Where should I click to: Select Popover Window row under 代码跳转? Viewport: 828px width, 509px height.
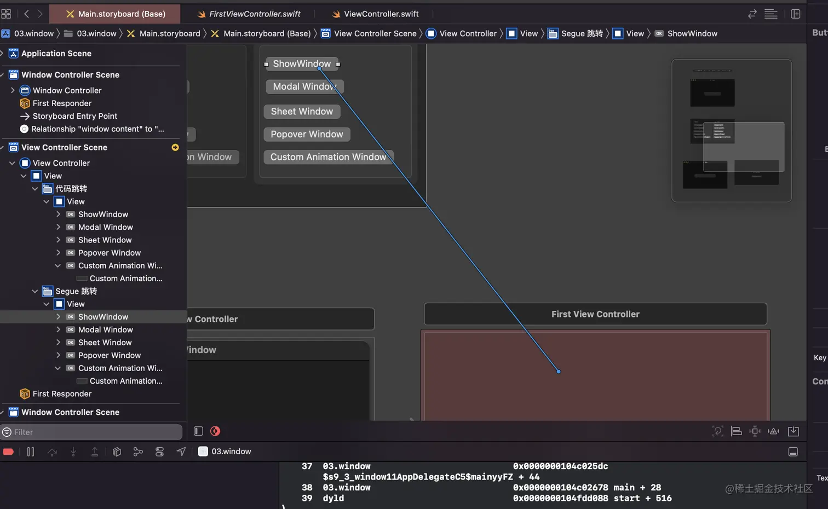click(x=93, y=253)
